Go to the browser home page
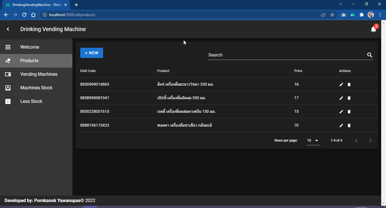Viewport: 386px width, 208px height. click(x=33, y=15)
